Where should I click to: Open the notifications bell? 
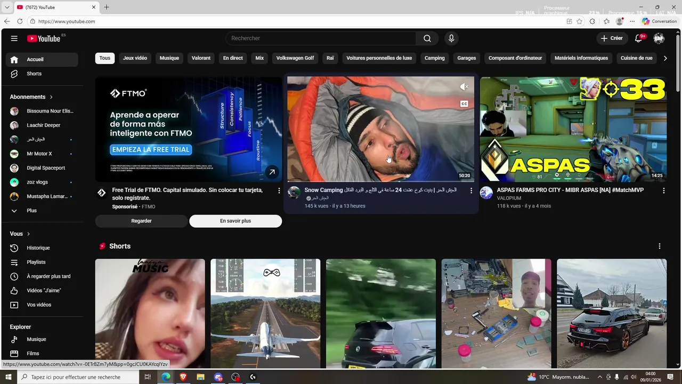pos(638,38)
